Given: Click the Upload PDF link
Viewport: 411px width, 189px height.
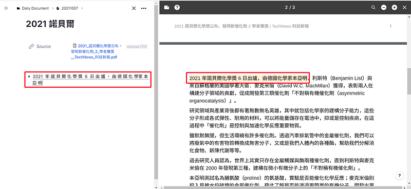Looking at the screenshot, I should (x=137, y=46).
